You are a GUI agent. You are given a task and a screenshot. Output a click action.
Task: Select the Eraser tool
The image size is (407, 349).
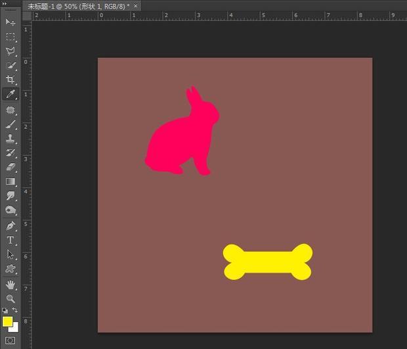pos(11,167)
